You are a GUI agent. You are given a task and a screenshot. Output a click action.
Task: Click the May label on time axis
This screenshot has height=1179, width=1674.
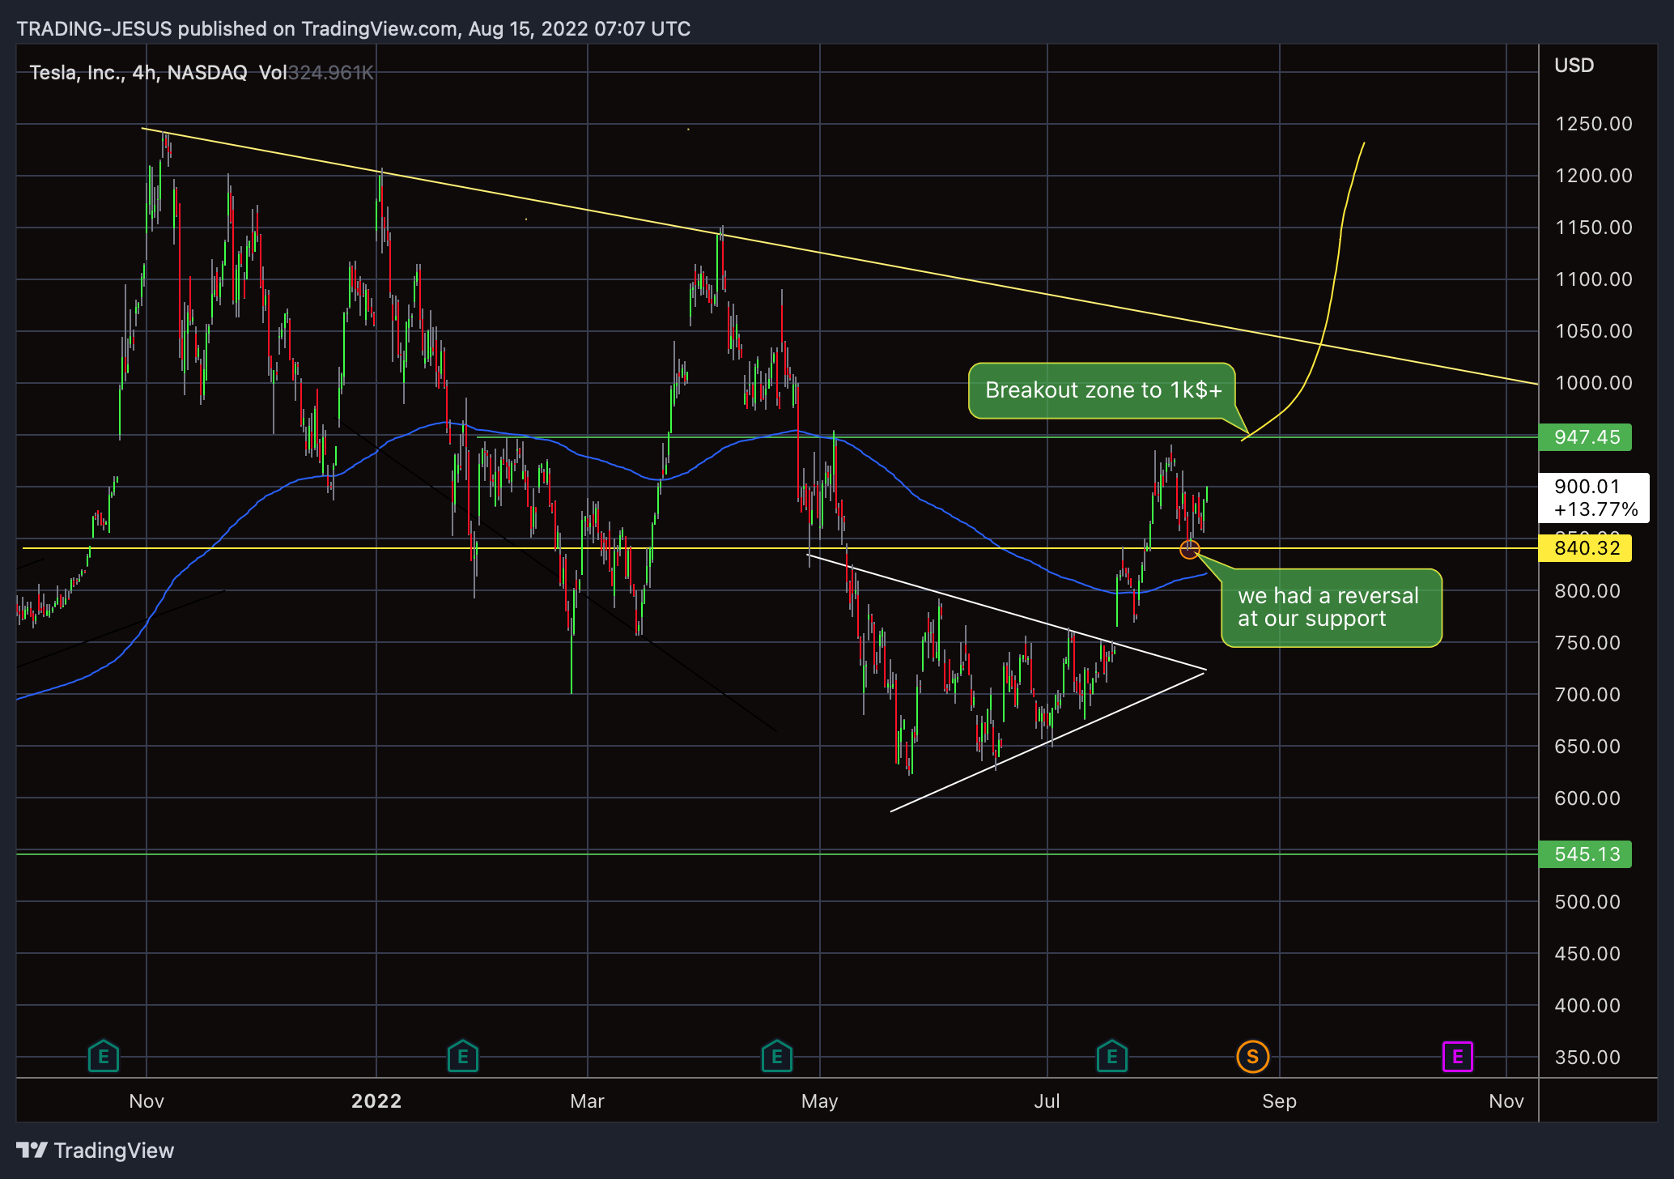point(819,1101)
